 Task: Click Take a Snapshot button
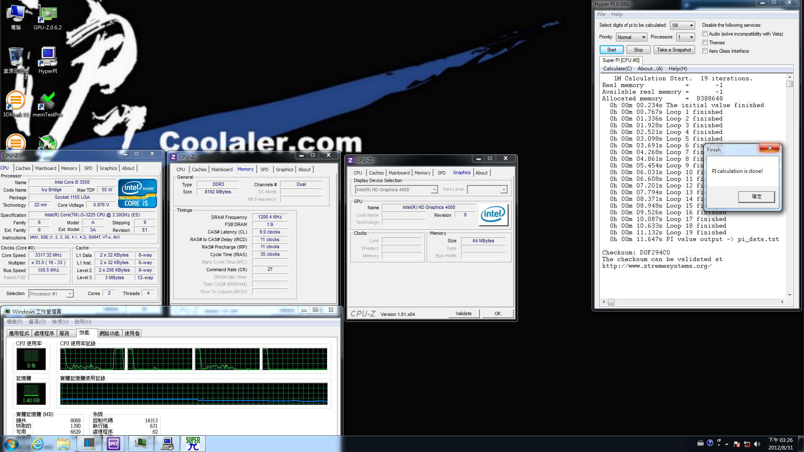(x=674, y=50)
